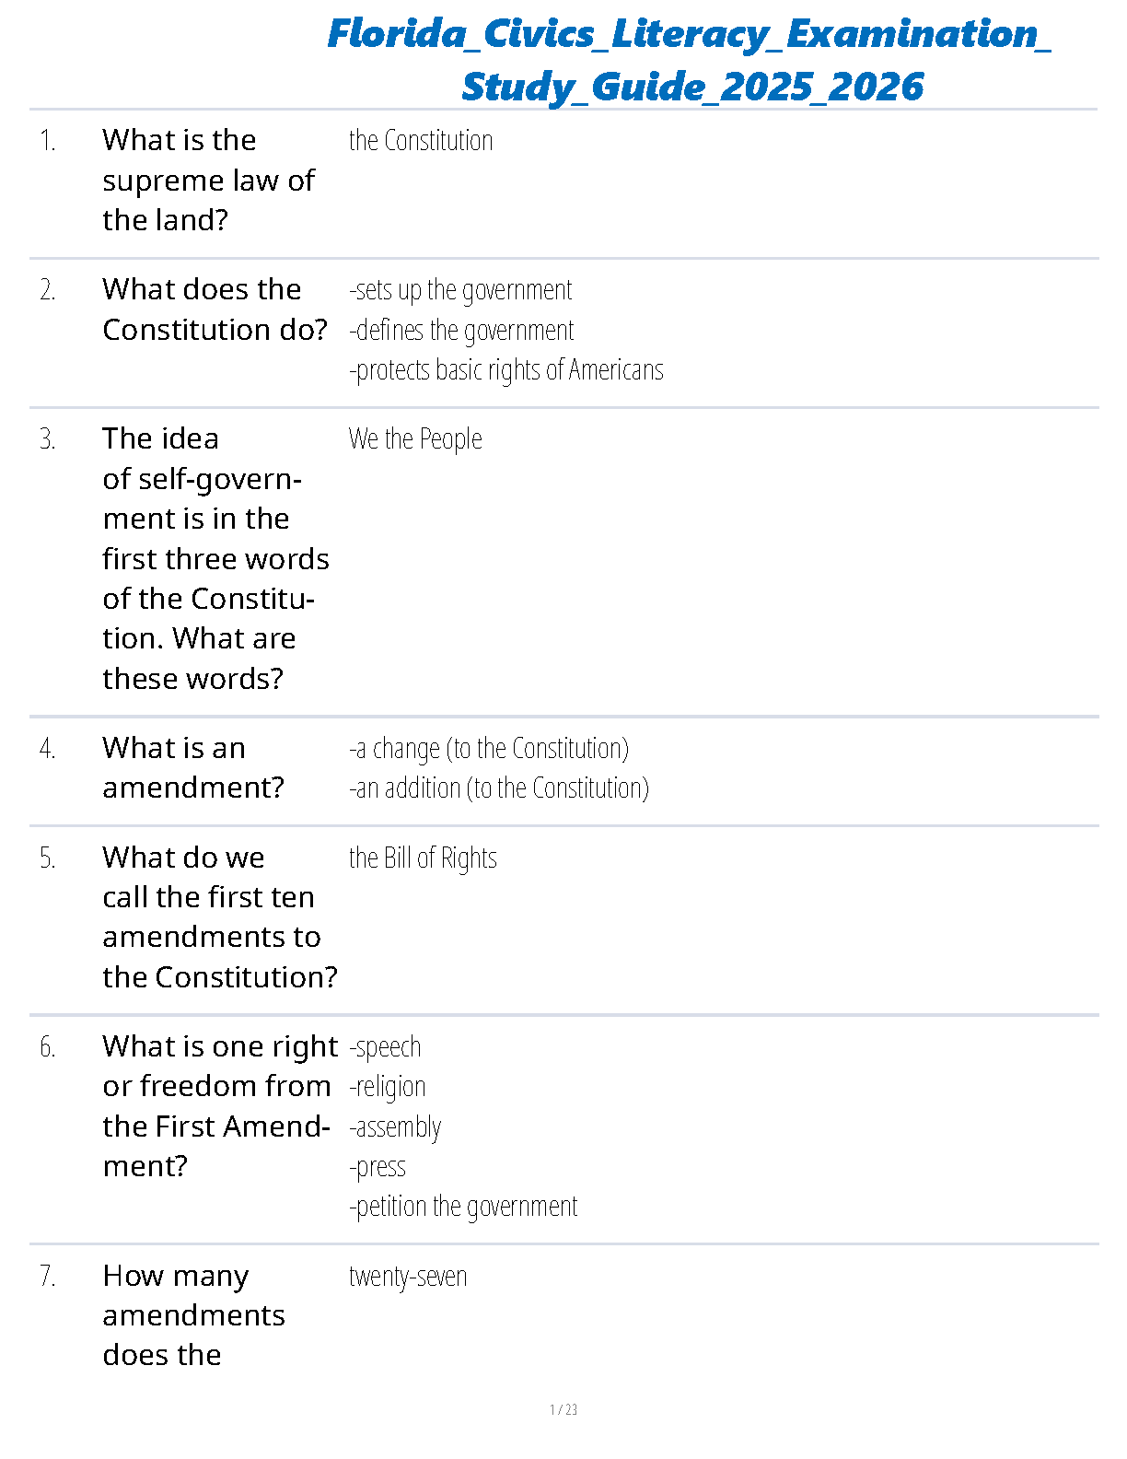The height and width of the screenshot is (1459, 1127).
Task: Click the "twenty-seven" answer
Action: (x=408, y=1277)
